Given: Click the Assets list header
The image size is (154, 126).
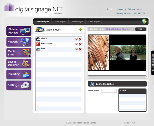Looking at the screenshot, I should pos(132,91).
